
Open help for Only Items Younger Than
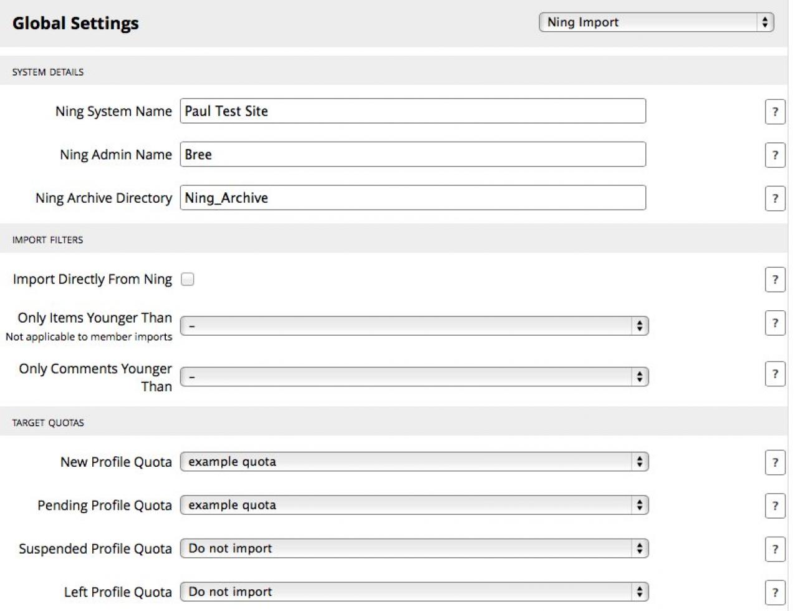[774, 323]
